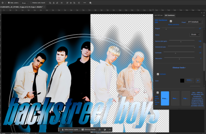
Task: Click the Saturación slider handle
Action: coord(179,59)
